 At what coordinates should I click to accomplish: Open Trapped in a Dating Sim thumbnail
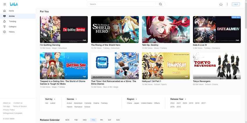click(64, 66)
